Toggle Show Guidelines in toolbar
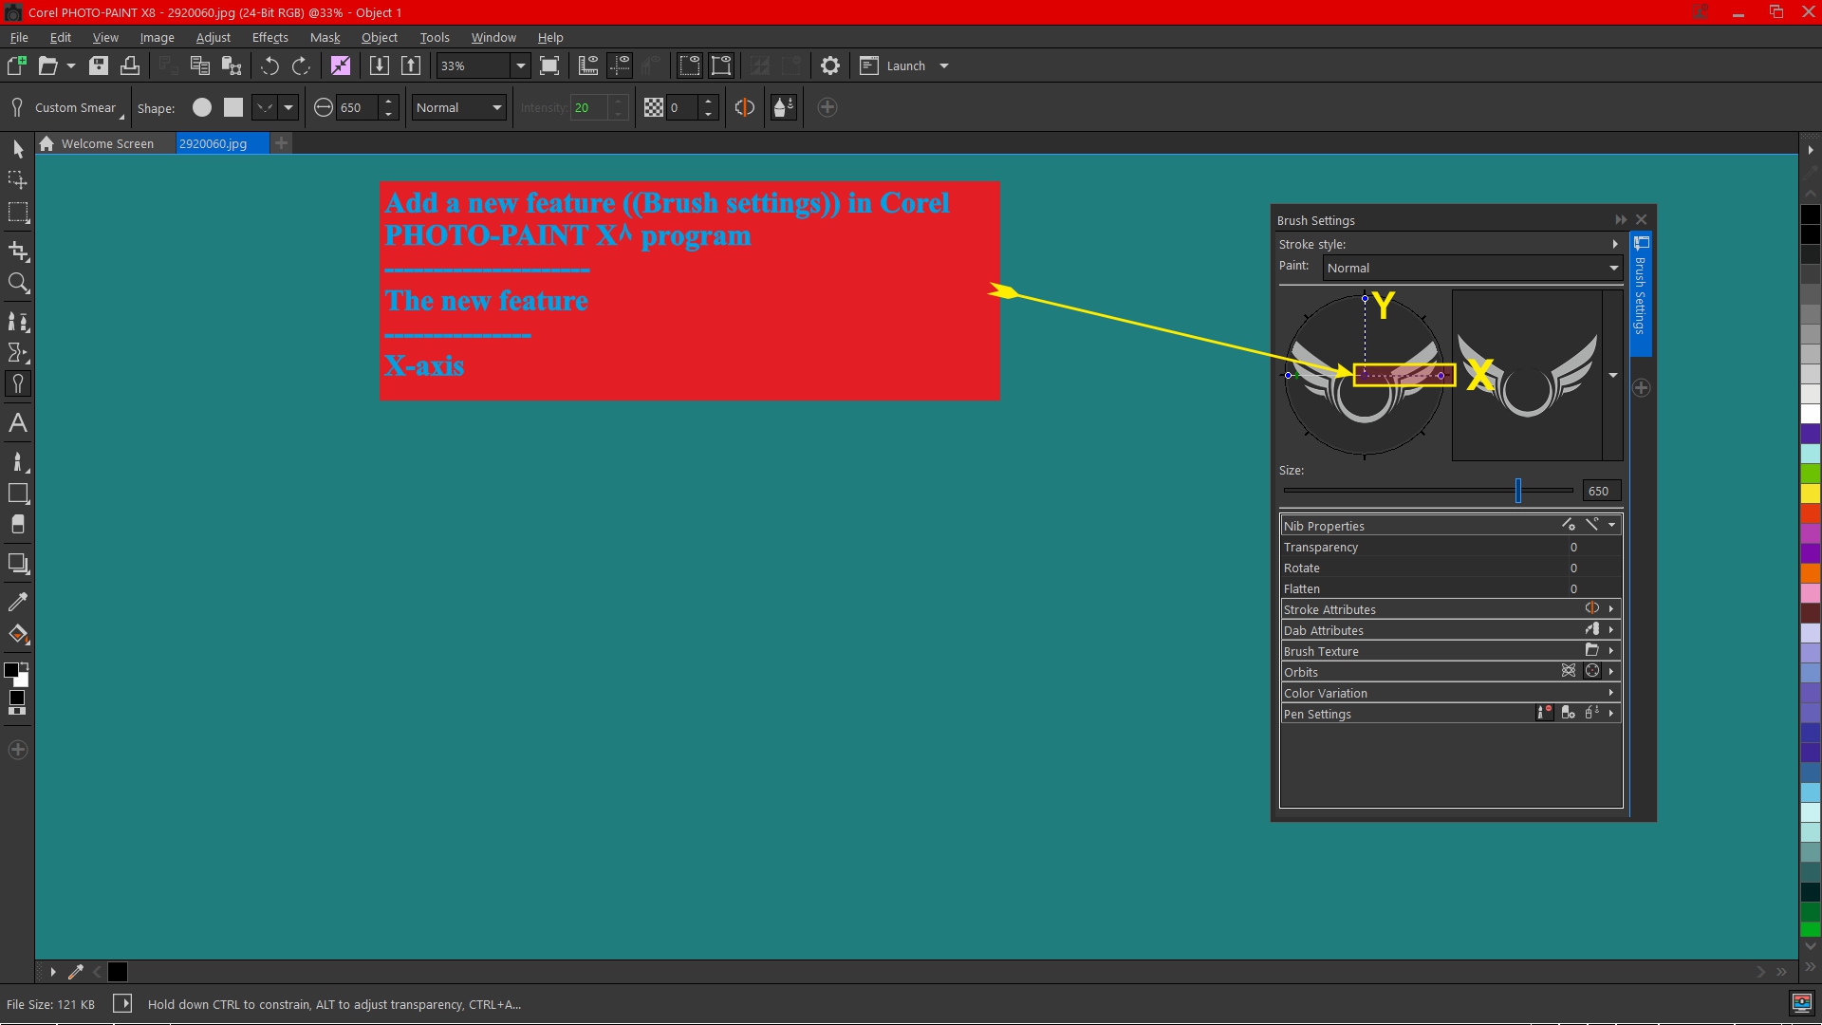Viewport: 1822px width, 1025px height. click(x=620, y=65)
